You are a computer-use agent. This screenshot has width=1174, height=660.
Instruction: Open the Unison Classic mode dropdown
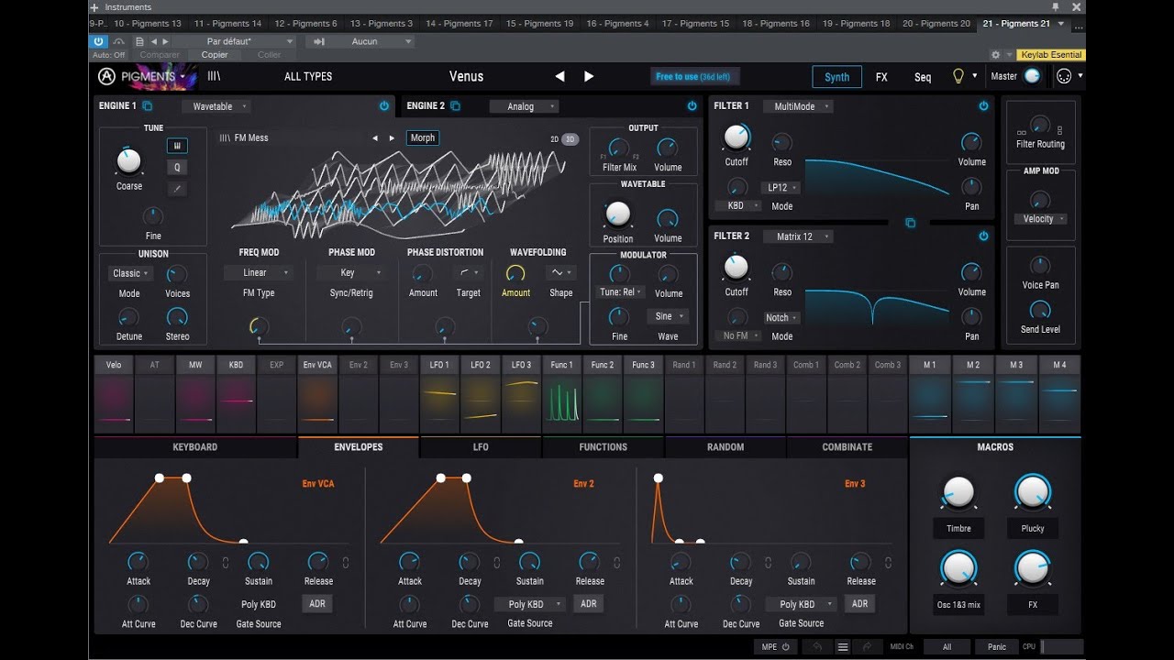(x=129, y=273)
